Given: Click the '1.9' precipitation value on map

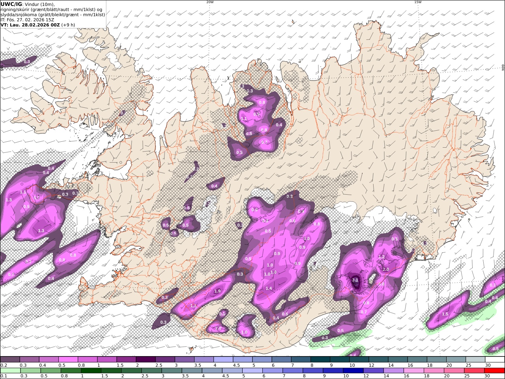Looking at the screenshot, I should pos(217,291).
